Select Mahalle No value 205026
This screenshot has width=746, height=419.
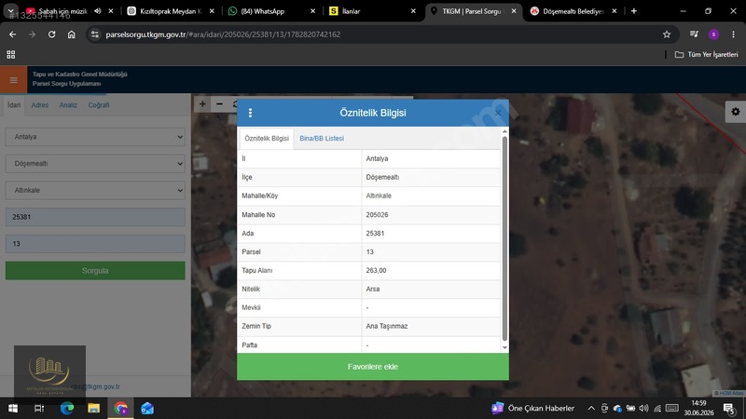tap(377, 215)
